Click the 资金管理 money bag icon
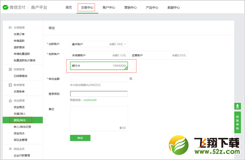245x160 pixels. point(10,100)
